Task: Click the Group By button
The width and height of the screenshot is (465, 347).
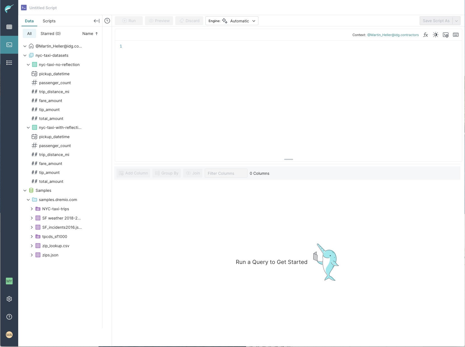Action: 167,173
